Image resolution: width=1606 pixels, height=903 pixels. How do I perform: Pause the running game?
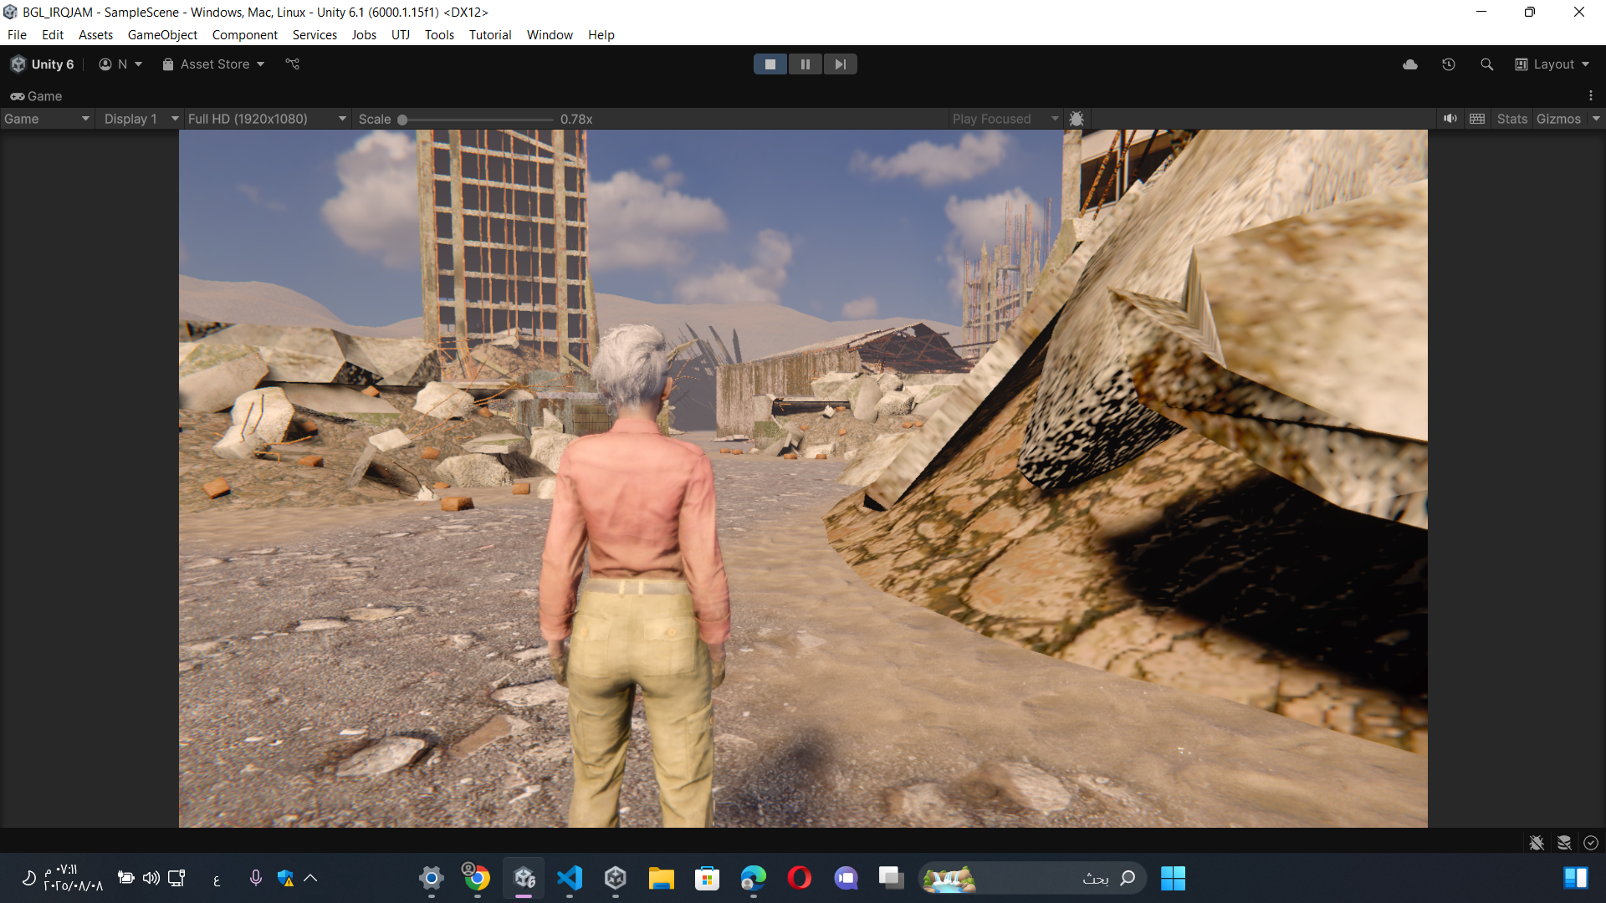805,64
